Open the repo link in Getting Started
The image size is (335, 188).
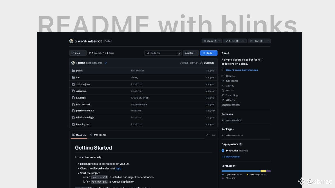(x=118, y=169)
